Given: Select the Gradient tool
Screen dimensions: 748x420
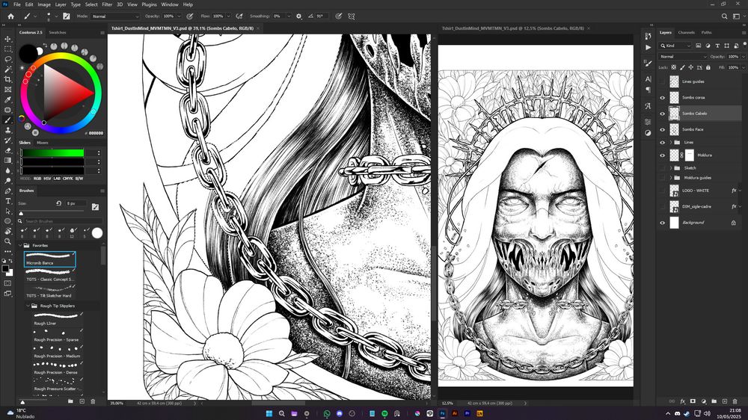Looking at the screenshot, I should (x=7, y=161).
